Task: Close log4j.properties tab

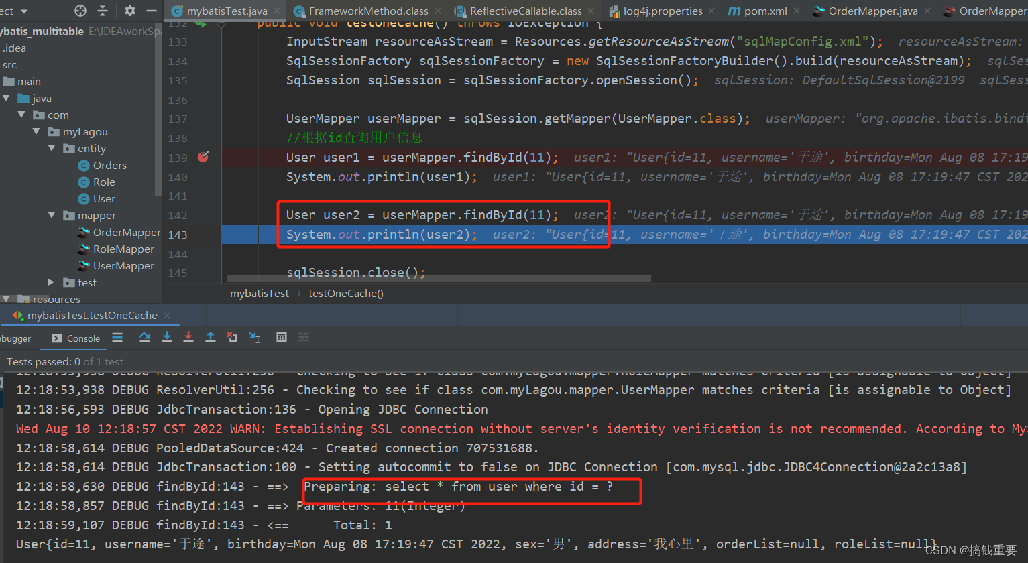Action: (711, 11)
